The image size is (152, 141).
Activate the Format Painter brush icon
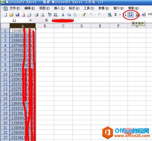[84, 15]
